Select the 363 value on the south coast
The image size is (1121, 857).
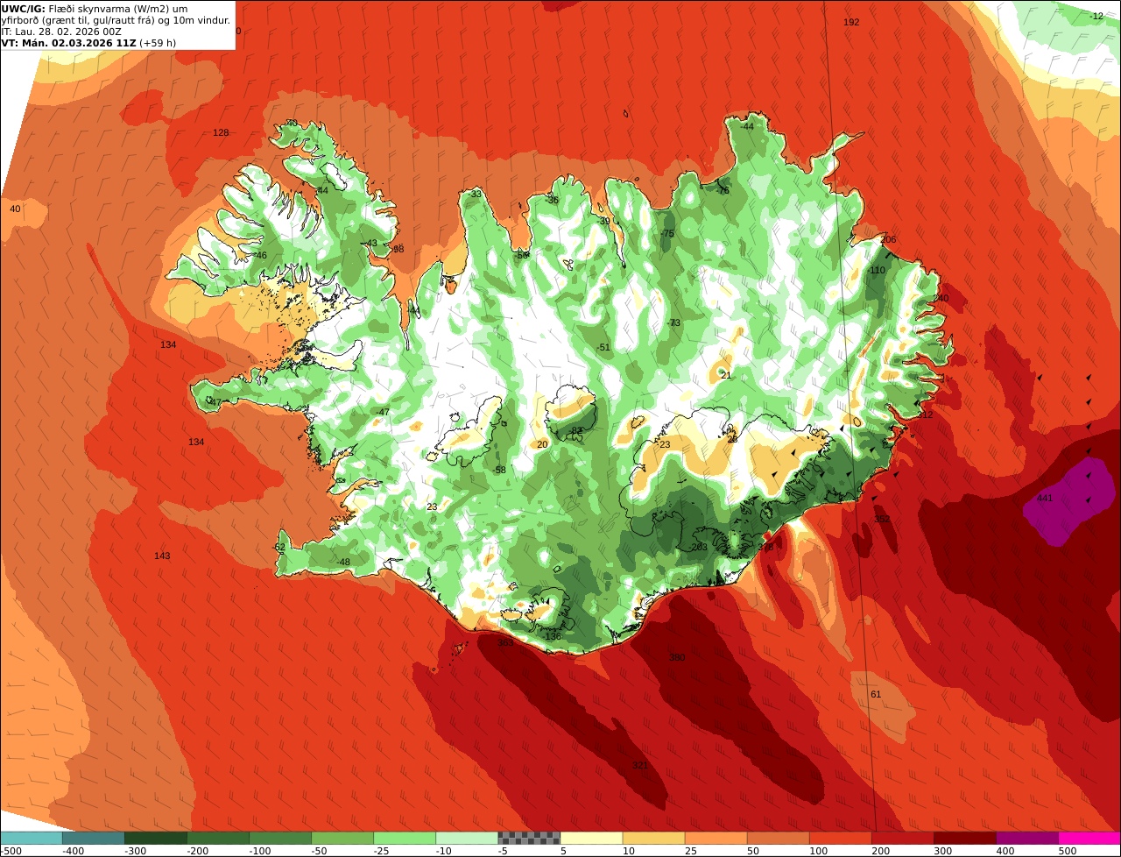tap(505, 642)
